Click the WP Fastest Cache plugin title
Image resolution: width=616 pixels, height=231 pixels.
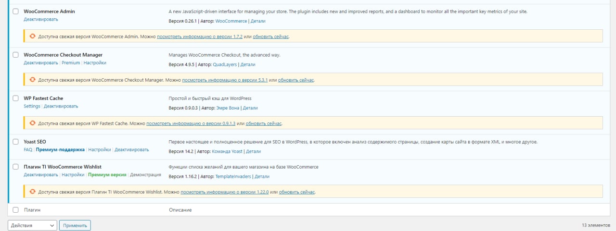pos(43,98)
